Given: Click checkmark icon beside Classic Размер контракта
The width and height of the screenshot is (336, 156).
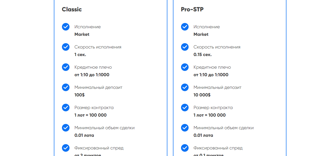Looking at the screenshot, I should pos(66,108).
